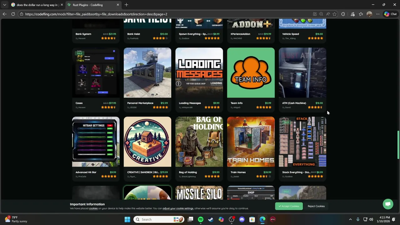Click Reject Cookies
400x225 pixels.
coord(316,206)
